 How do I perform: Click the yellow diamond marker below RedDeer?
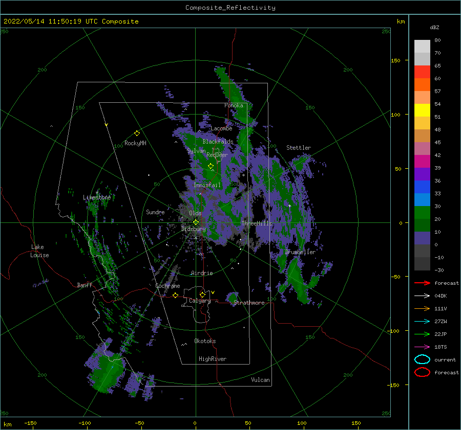(211, 166)
